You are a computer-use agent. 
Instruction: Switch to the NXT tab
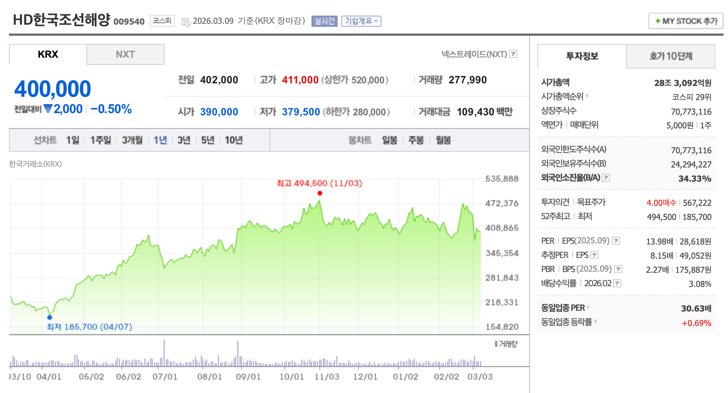[x=125, y=54]
